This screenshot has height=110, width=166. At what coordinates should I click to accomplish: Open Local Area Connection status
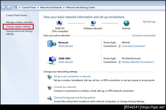pos(133,46)
